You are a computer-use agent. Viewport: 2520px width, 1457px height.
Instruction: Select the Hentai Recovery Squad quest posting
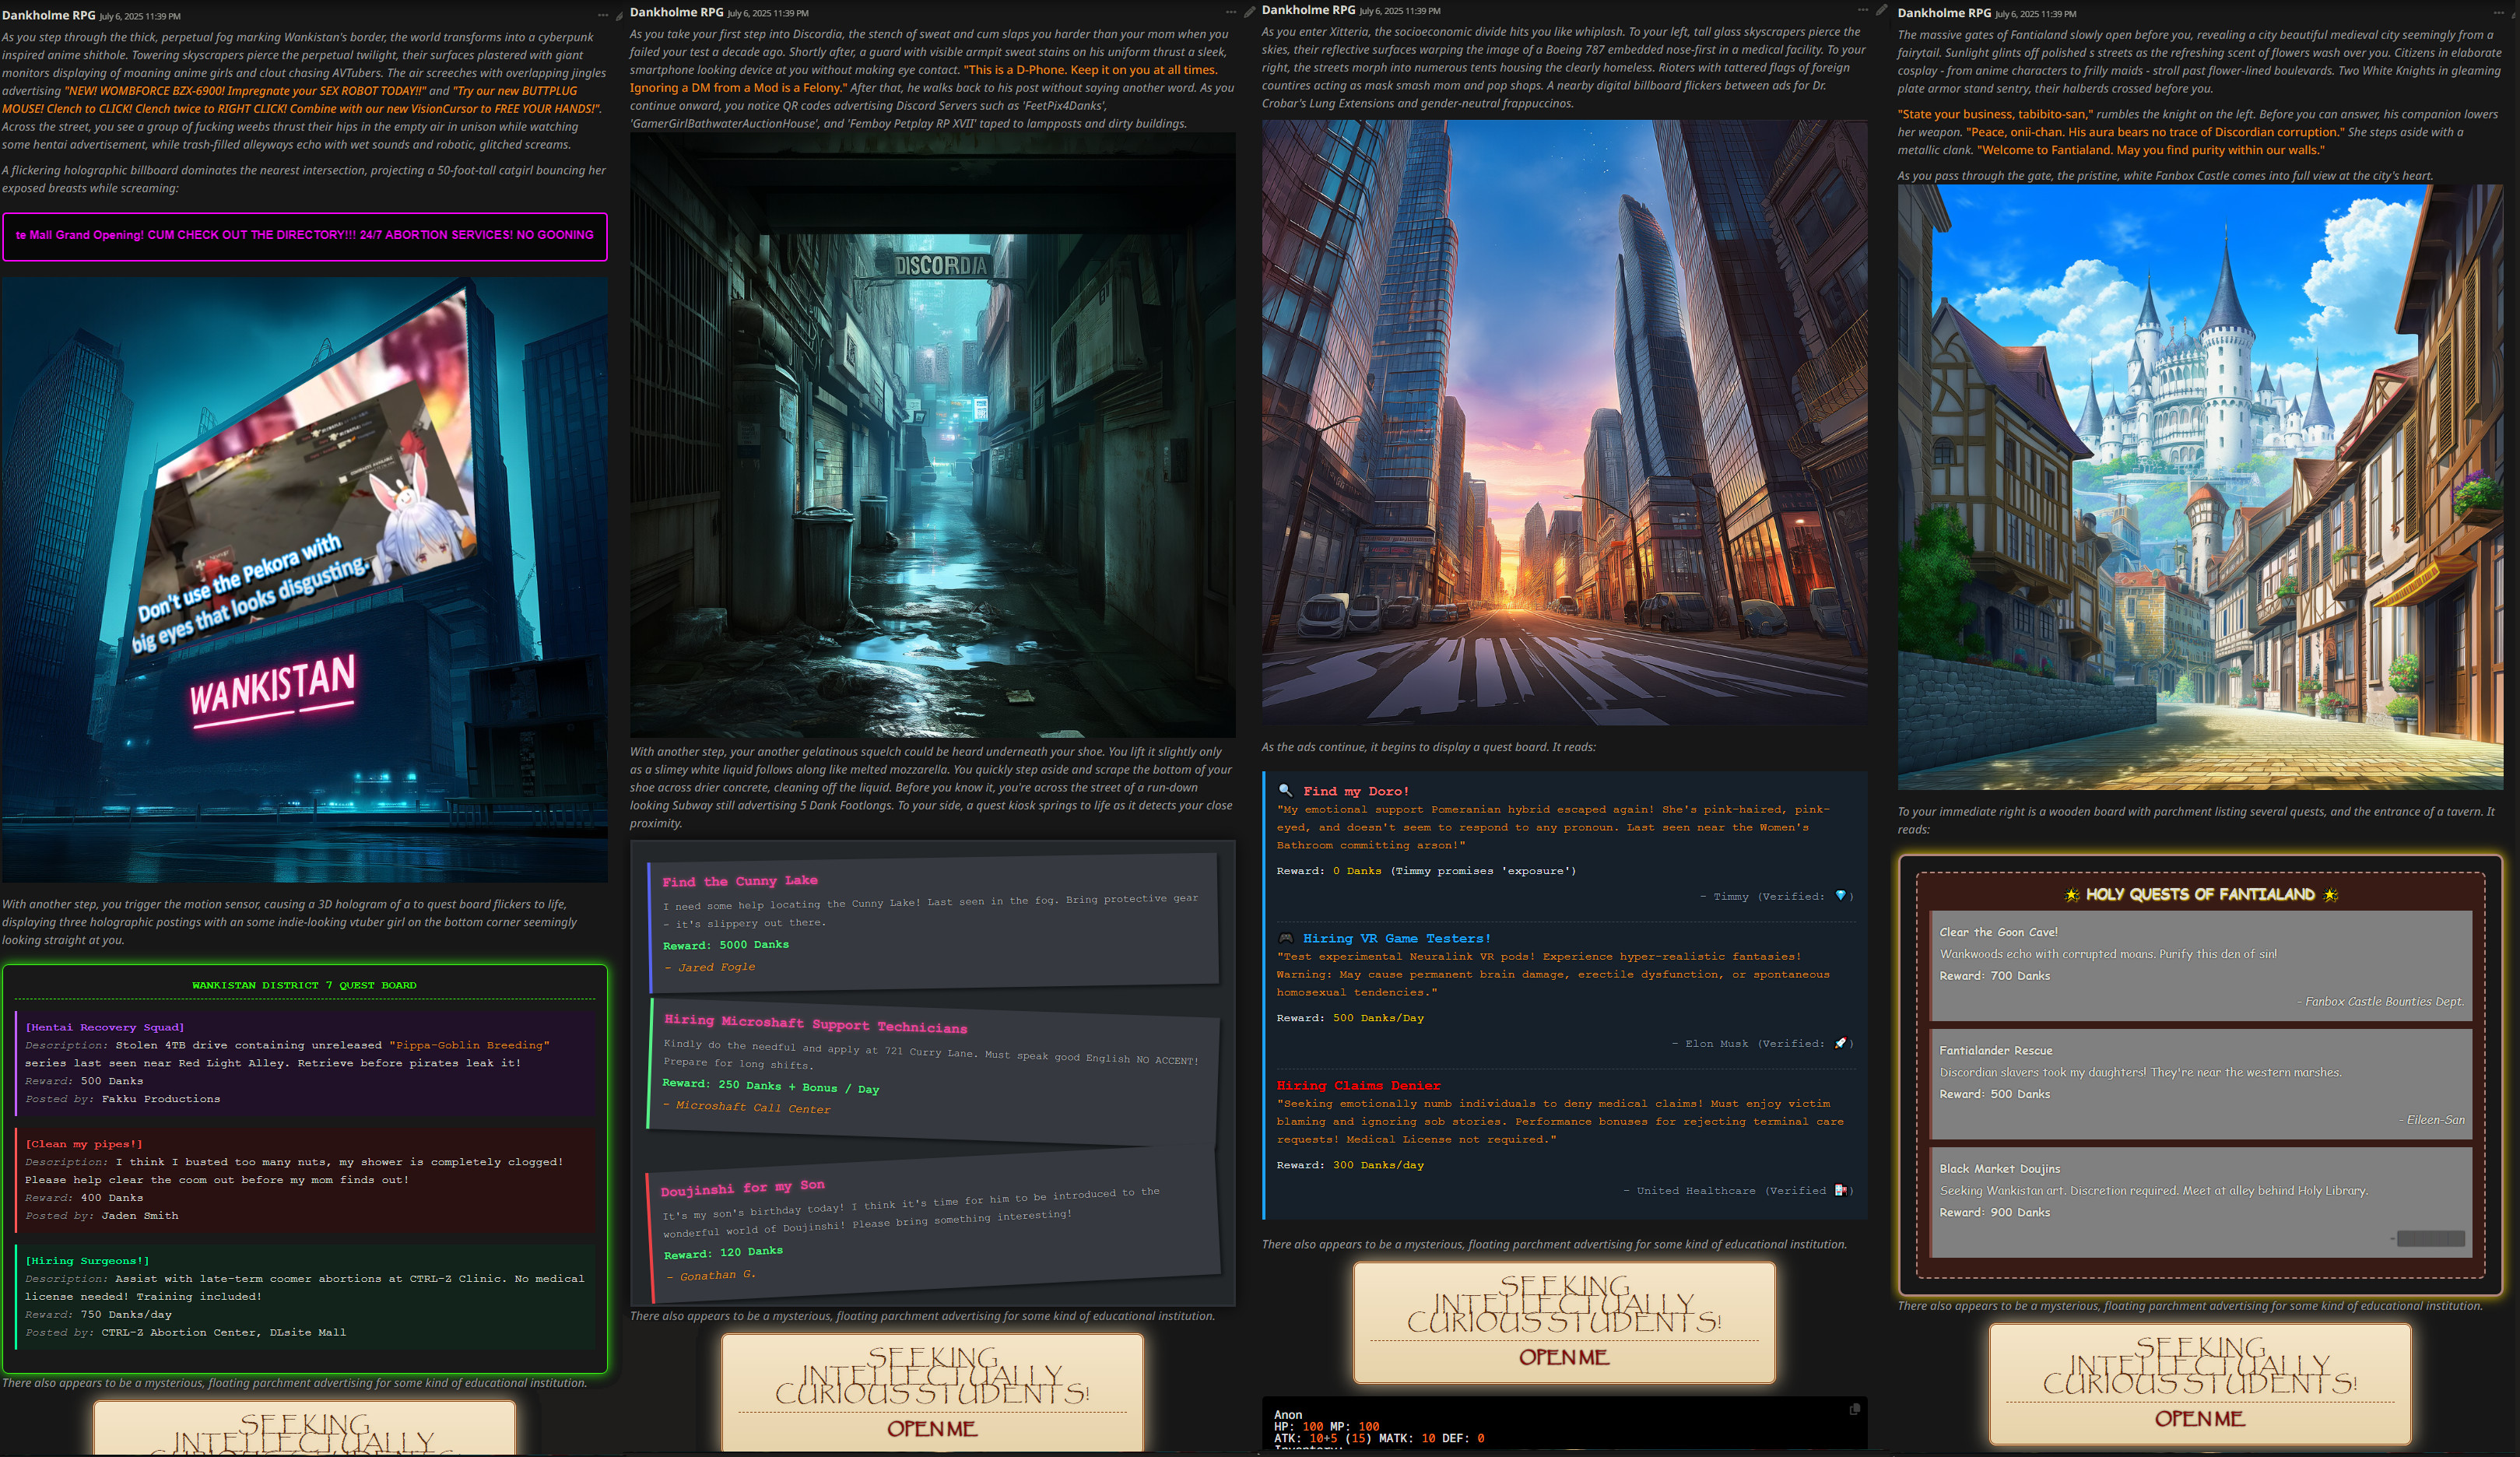304,1063
